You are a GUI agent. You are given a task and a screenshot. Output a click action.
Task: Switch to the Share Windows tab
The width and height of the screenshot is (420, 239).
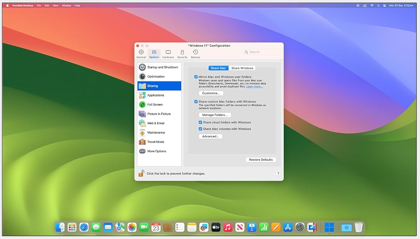242,68
